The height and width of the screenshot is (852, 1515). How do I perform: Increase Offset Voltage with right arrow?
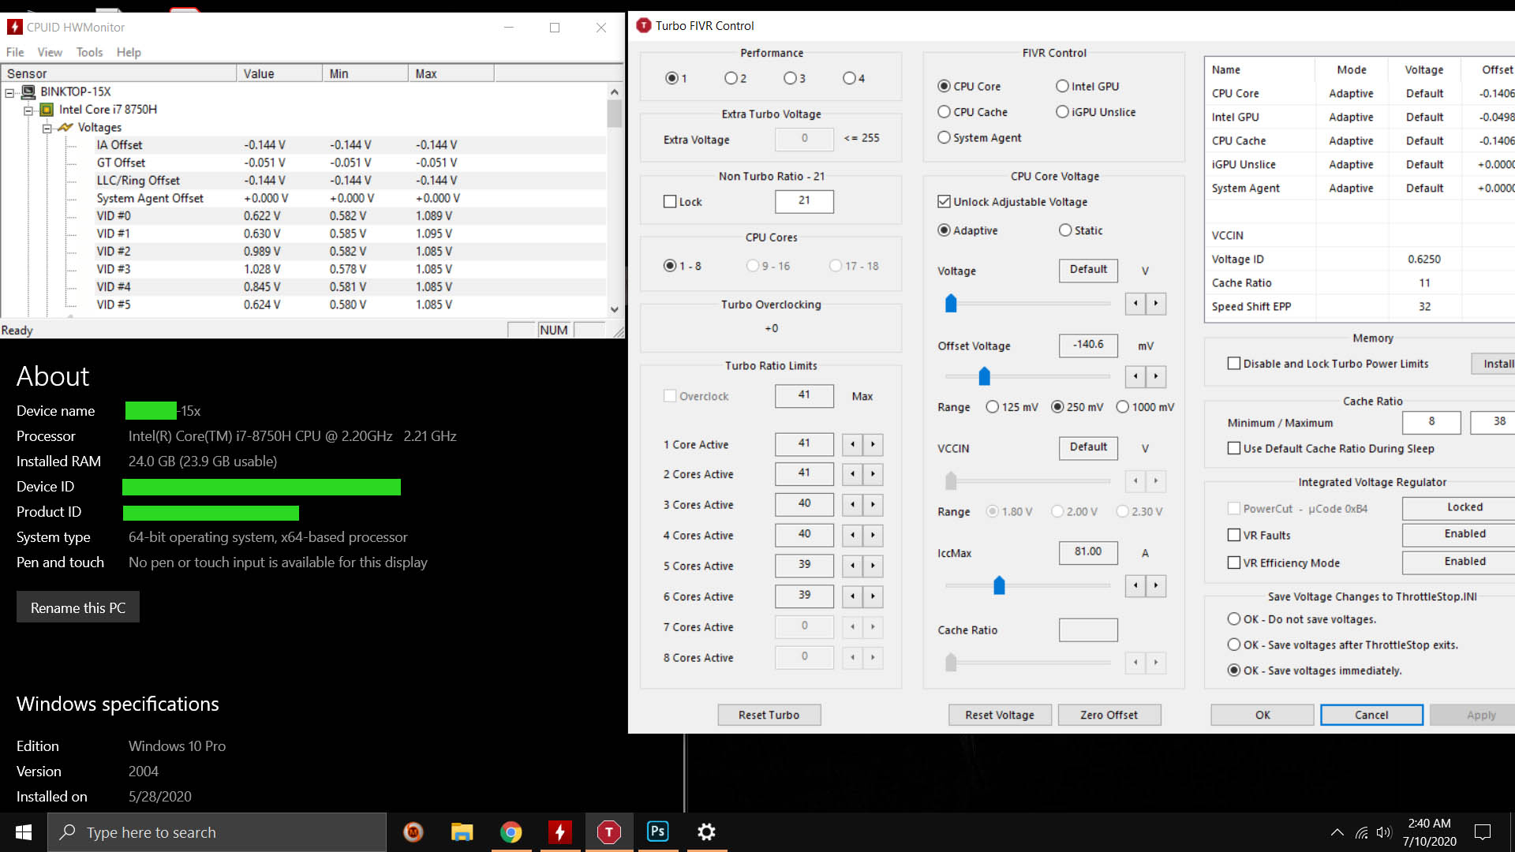pos(1156,376)
